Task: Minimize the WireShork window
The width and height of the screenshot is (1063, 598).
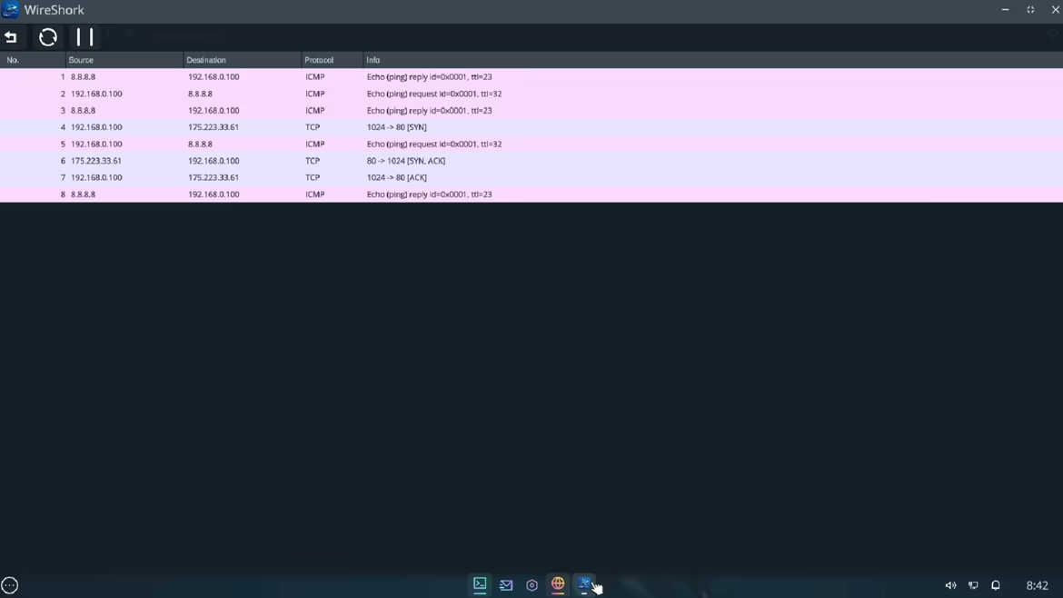Action: point(1006,9)
